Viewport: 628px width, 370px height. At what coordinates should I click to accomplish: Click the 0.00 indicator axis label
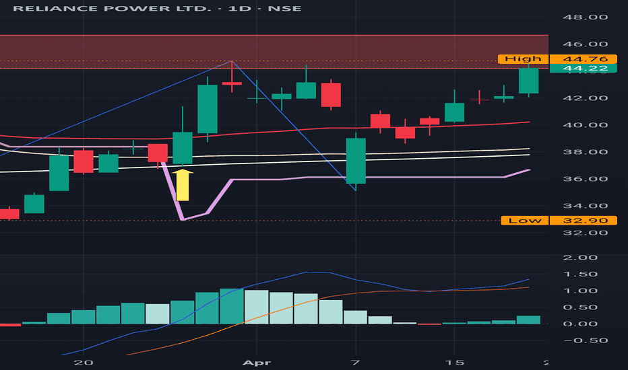(580, 324)
